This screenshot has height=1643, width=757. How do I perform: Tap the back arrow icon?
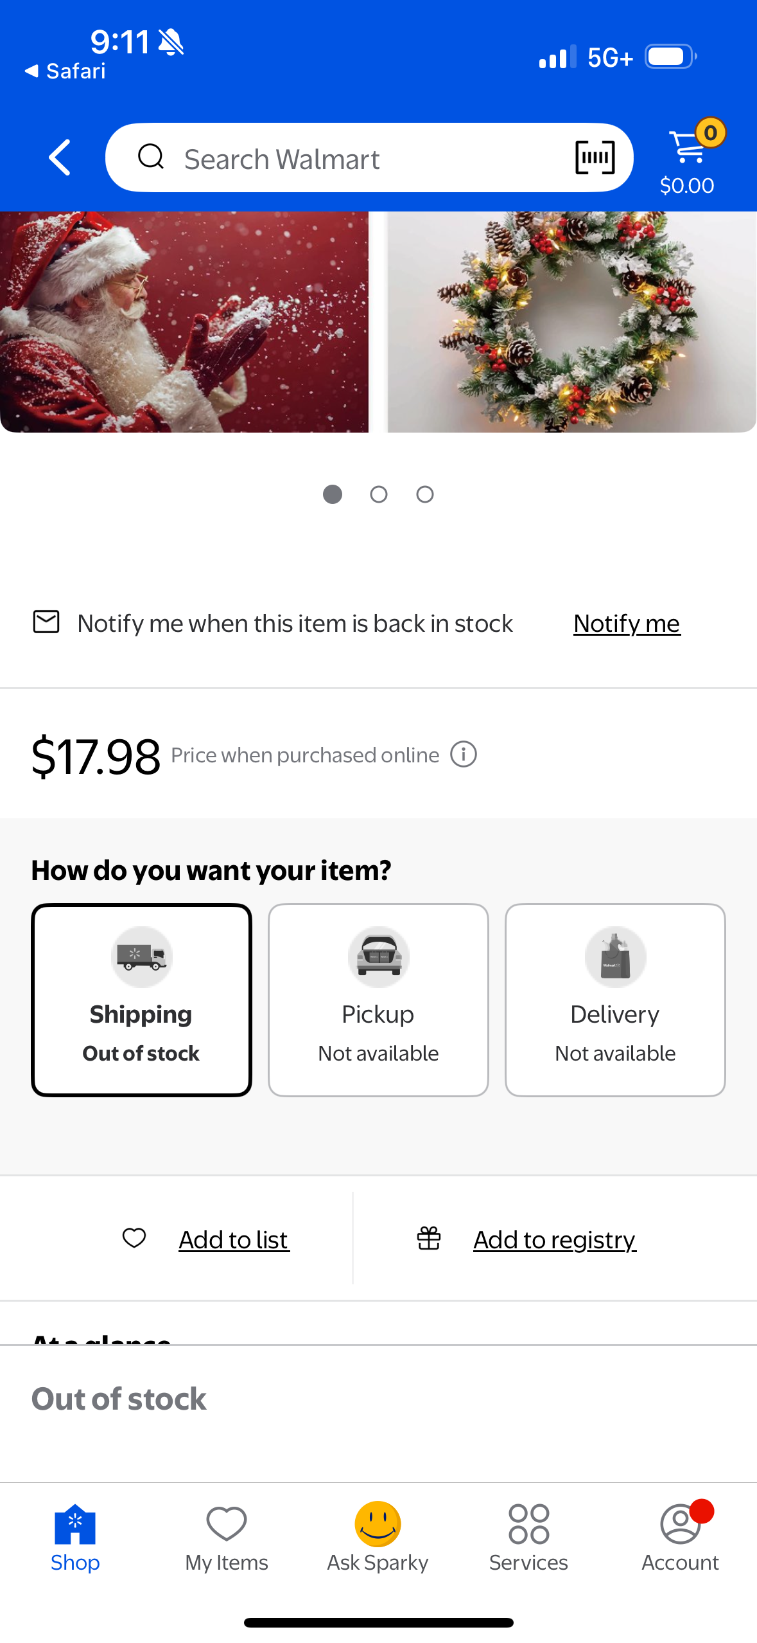point(60,157)
